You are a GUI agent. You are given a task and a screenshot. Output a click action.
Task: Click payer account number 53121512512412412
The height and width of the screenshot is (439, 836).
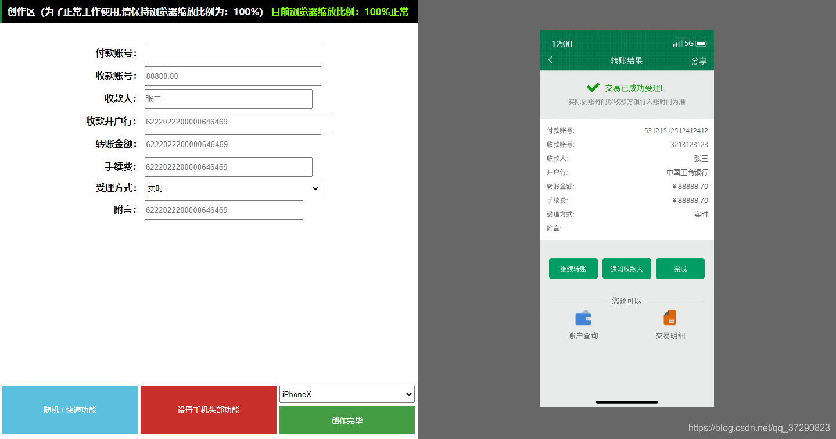pos(676,131)
